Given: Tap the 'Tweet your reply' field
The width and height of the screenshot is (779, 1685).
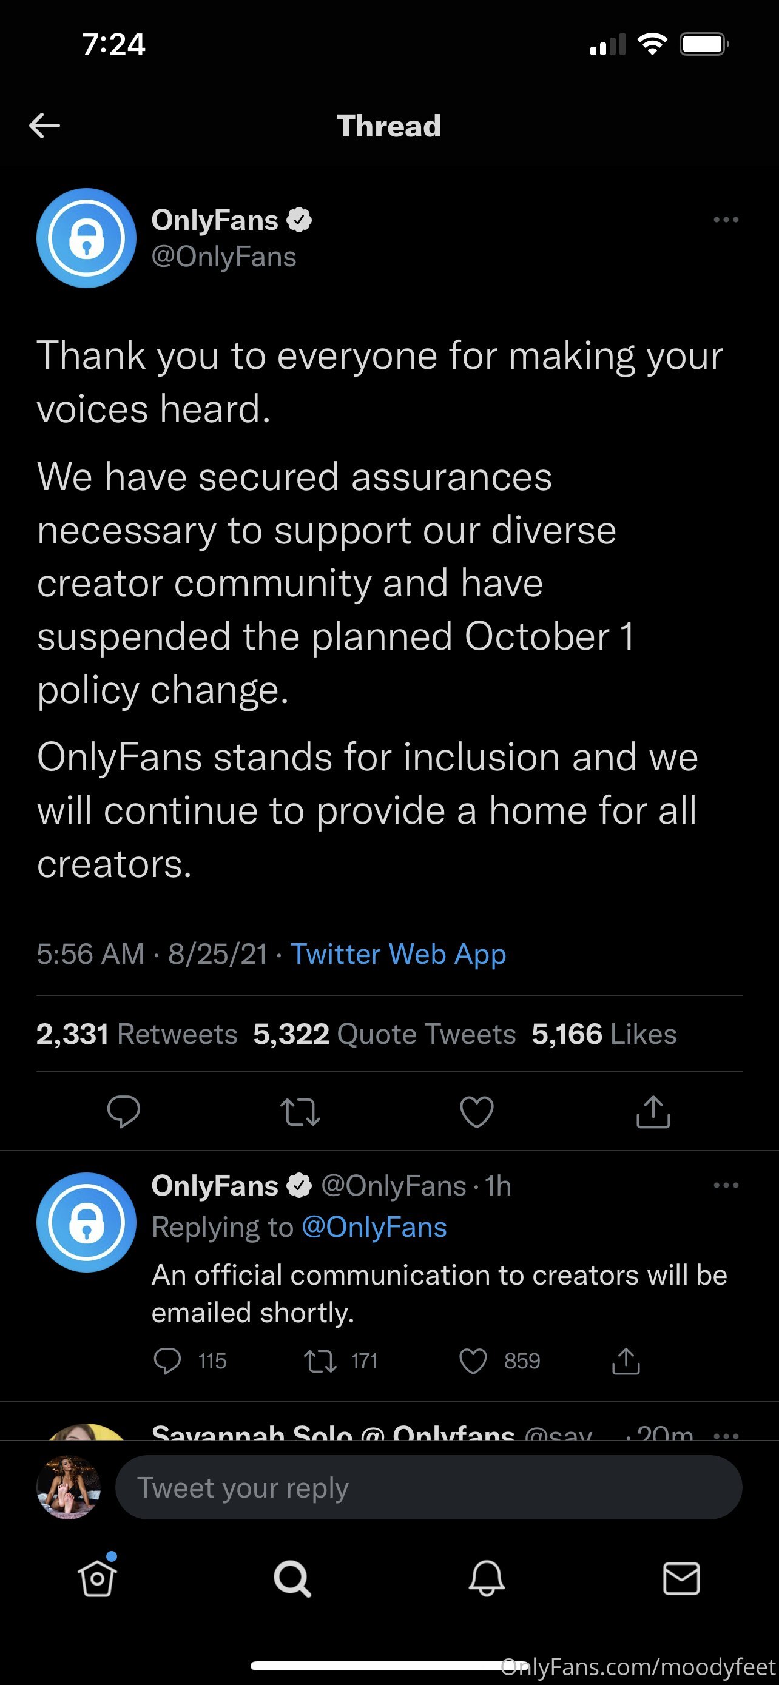Looking at the screenshot, I should pos(428,1487).
